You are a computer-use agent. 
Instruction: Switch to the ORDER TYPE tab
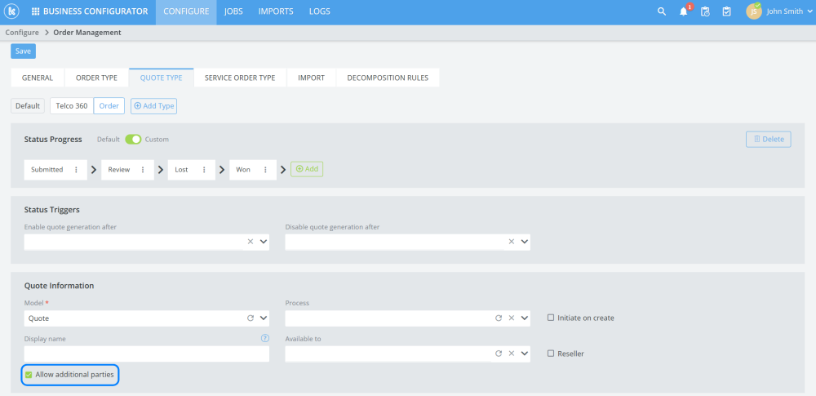click(97, 78)
